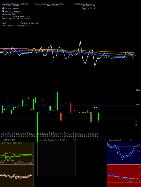The height and width of the screenshot is (187, 141).
Task: Click the last green candle with lower wick
Action: [x=98, y=118]
